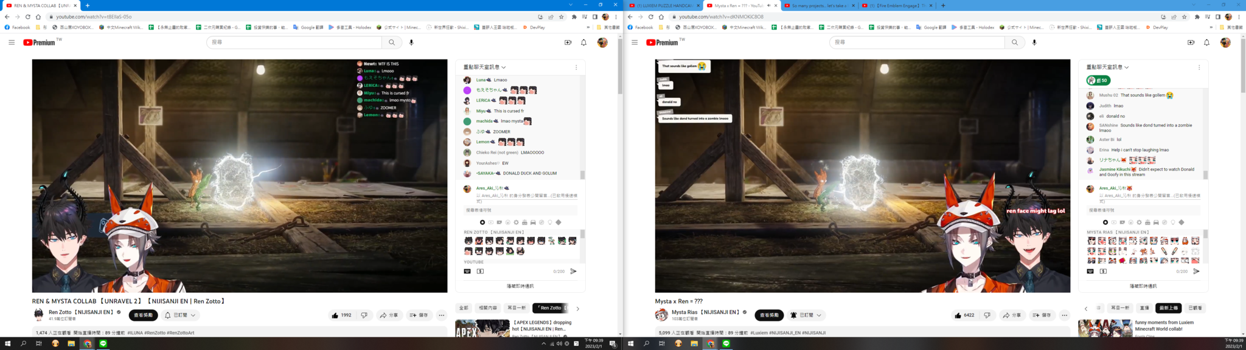
Task: Toggle emoji keyboard icon in right chat
Action: 1090,272
